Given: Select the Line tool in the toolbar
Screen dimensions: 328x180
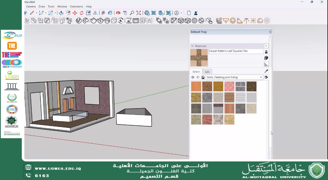Looking at the screenshot, I should coord(31,13).
